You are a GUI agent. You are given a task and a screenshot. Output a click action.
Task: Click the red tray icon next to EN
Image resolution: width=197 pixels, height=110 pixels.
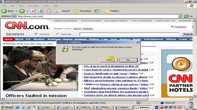pos(162,107)
